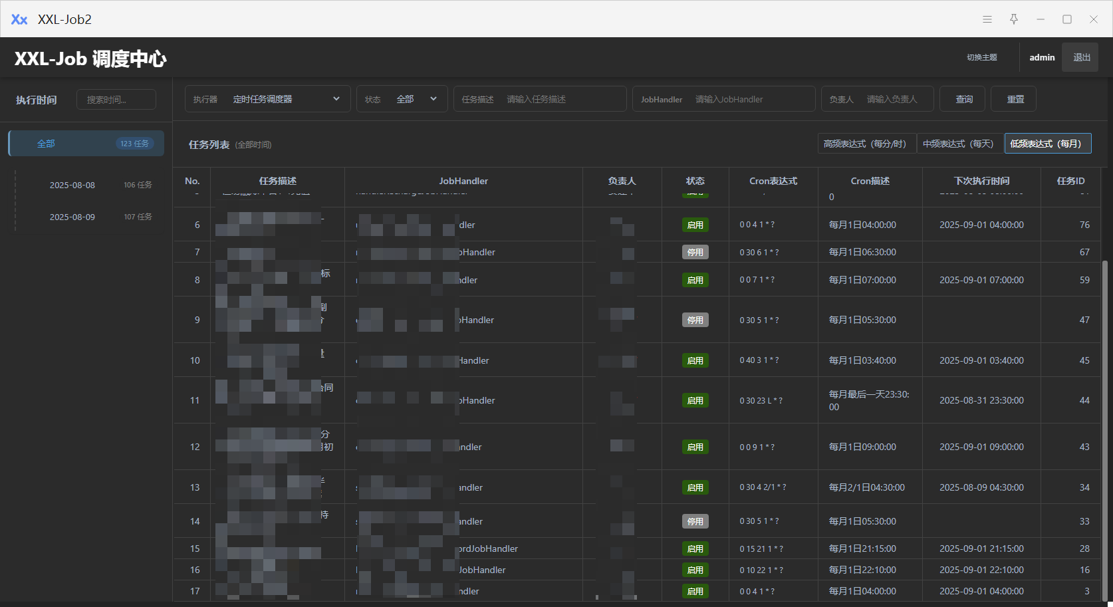The image size is (1113, 607).
Task: Click the XXL-Job2 app logo icon
Action: pyautogui.click(x=19, y=19)
